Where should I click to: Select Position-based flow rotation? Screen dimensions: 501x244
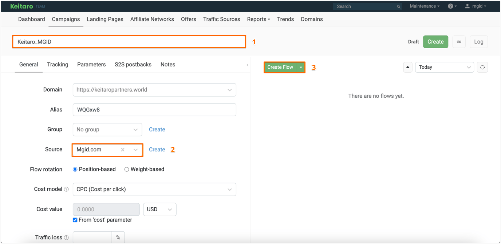pyautogui.click(x=75, y=169)
